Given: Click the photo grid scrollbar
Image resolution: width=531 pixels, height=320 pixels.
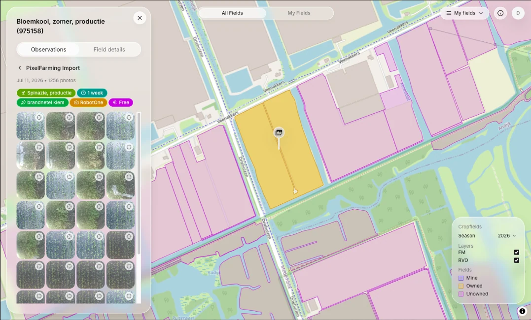Looking at the screenshot, I should (x=138, y=183).
